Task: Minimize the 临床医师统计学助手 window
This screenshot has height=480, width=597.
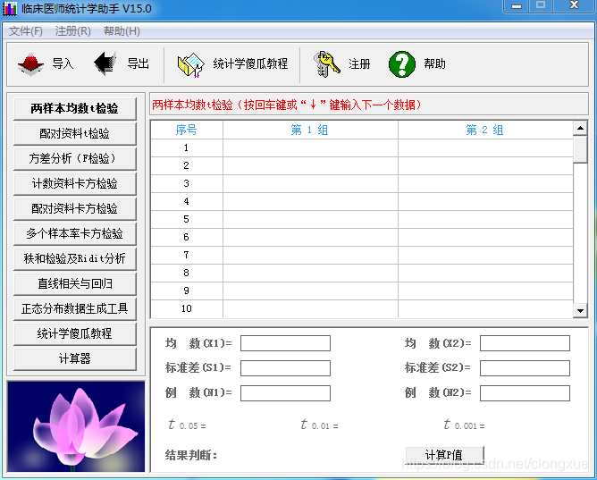Action: (517, 5)
